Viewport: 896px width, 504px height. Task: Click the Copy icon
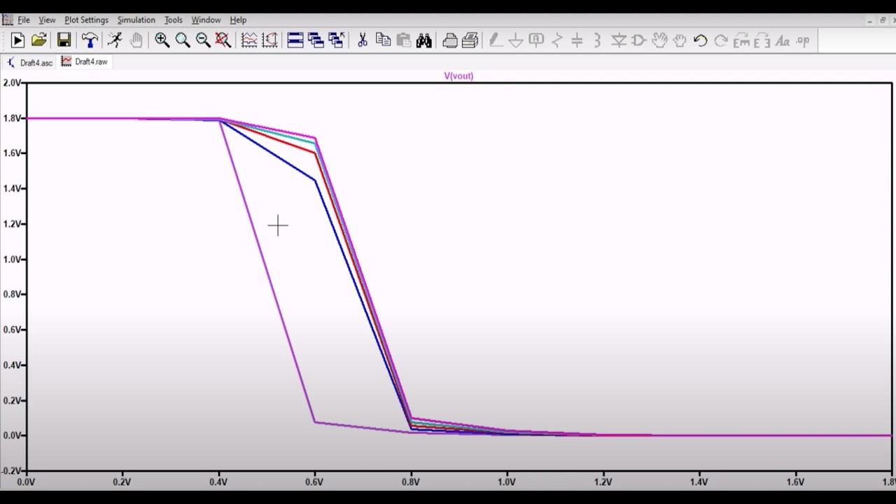383,41
